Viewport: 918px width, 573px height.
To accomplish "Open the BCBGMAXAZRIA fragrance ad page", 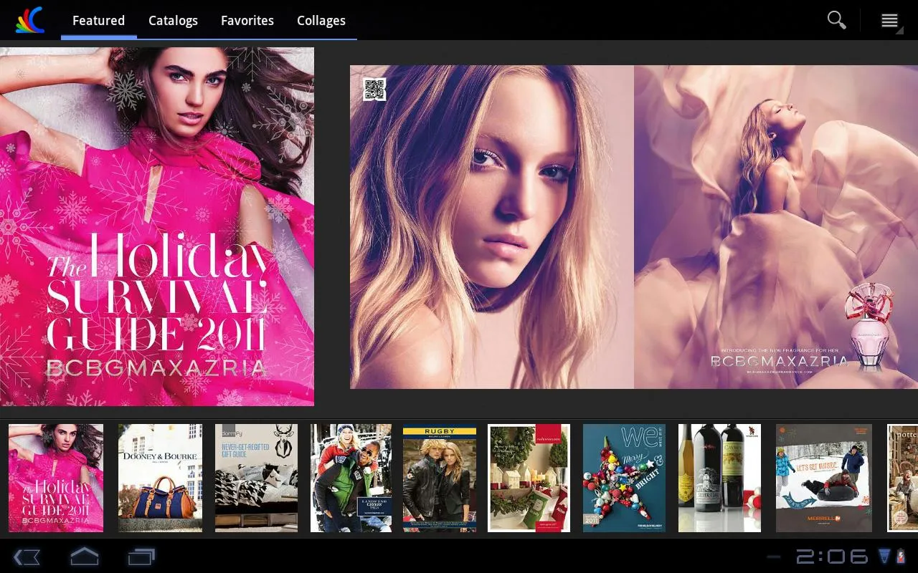I will pos(776,227).
